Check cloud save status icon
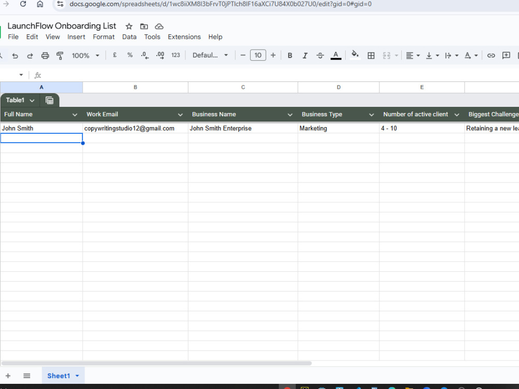The width and height of the screenshot is (519, 389). (x=159, y=26)
